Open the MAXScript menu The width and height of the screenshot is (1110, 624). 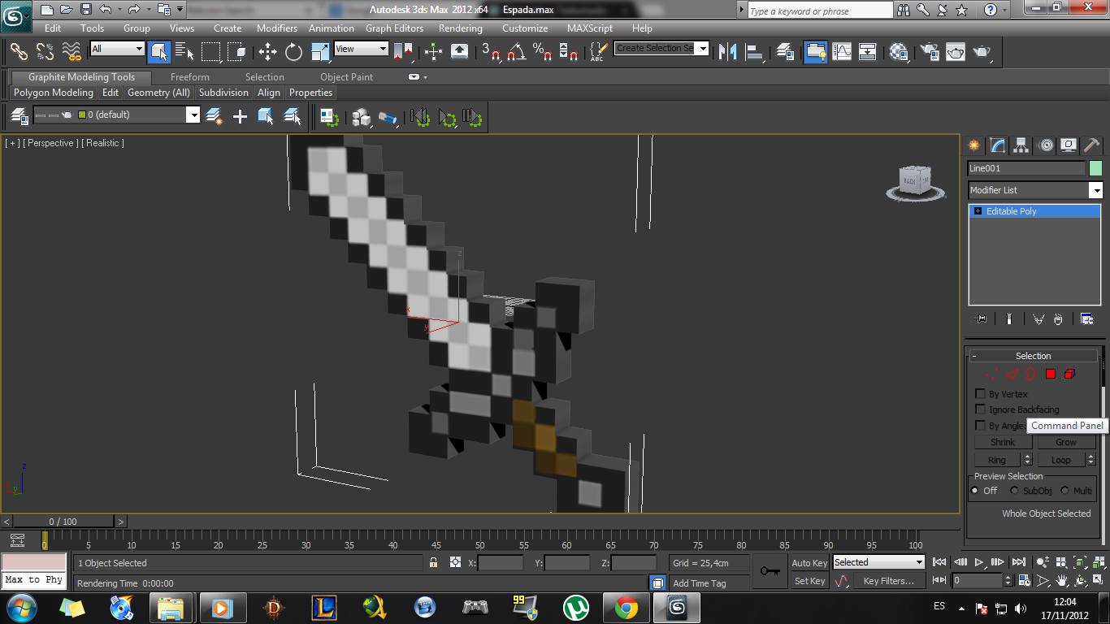[590, 28]
